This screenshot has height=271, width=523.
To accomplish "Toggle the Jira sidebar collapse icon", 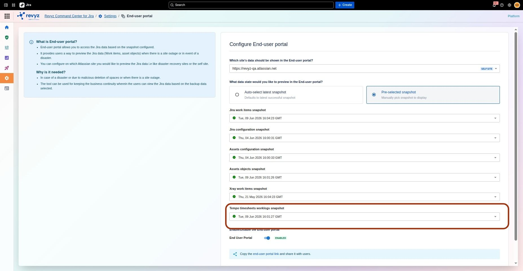I will pyautogui.click(x=6, y=5).
